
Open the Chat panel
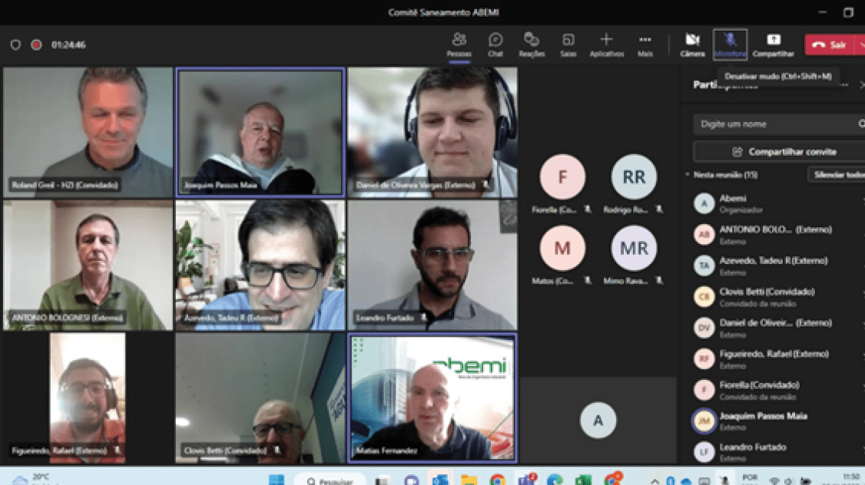click(495, 44)
